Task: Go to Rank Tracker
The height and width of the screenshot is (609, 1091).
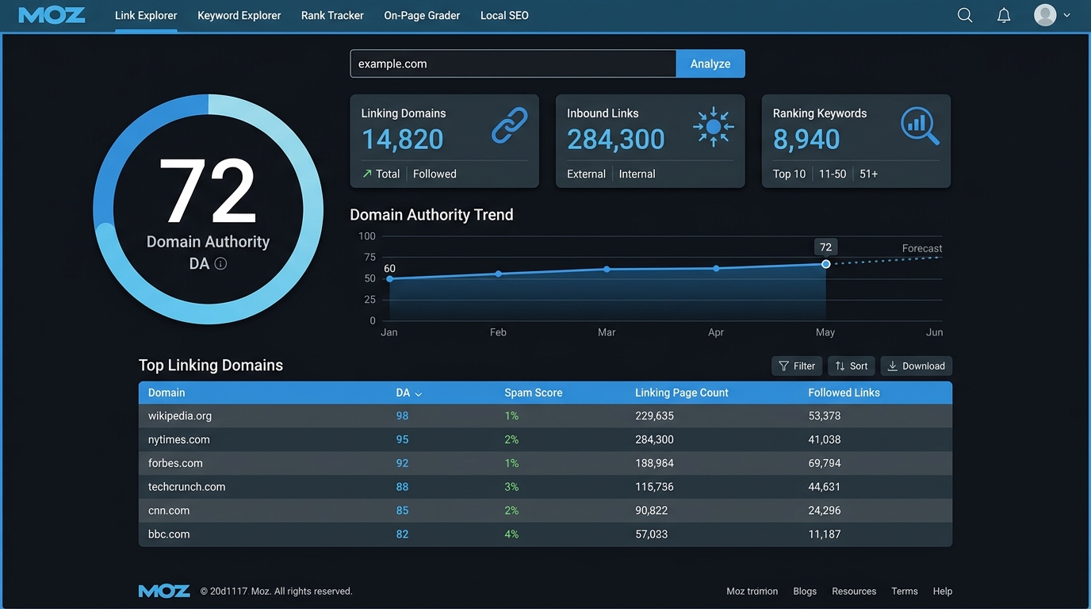Action: 332,15
